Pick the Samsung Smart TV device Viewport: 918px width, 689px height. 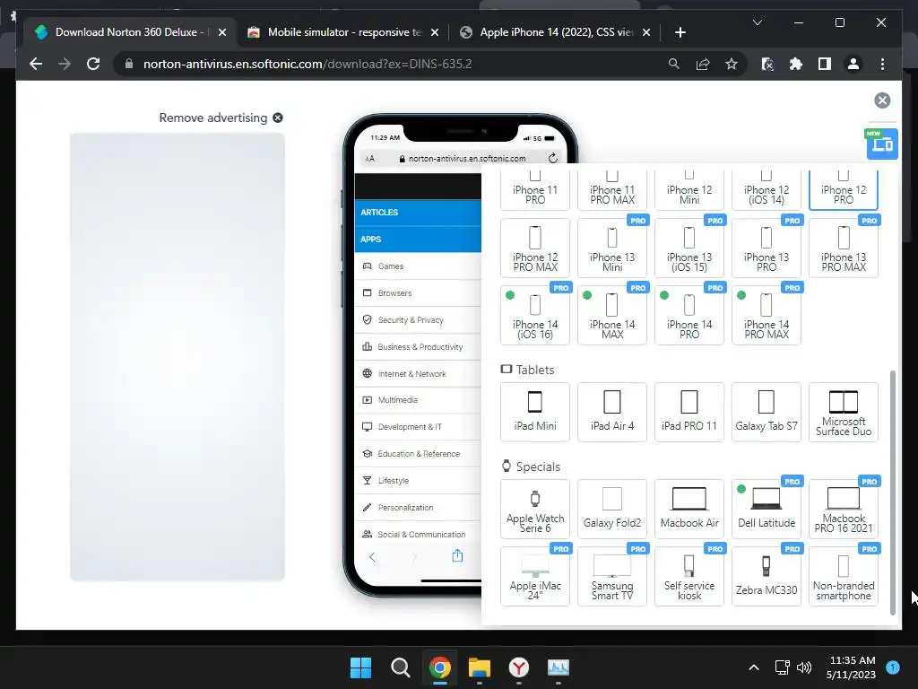(611, 576)
